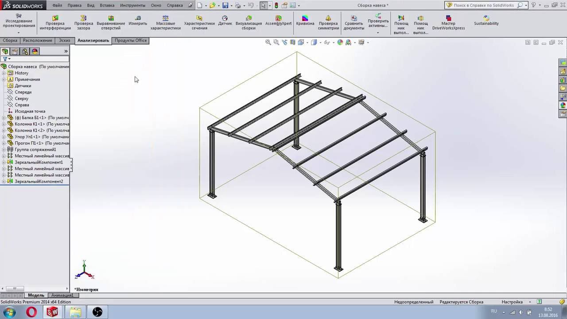Screen dimensions: 567x319
Task: Open the Вставка menu
Action: [107, 5]
